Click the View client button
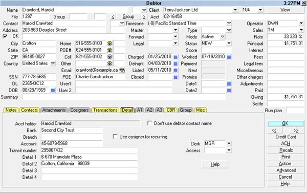Viewport: 307px width, 193px height. point(285,10)
